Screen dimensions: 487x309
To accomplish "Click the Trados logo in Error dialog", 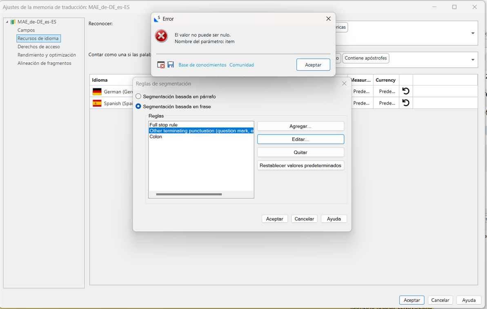I will (157, 19).
